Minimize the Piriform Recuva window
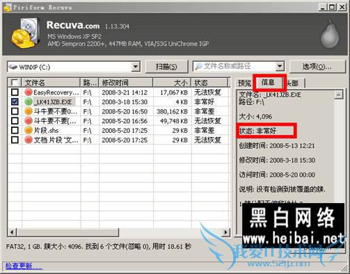The width and height of the screenshot is (350, 274). coord(322,7)
